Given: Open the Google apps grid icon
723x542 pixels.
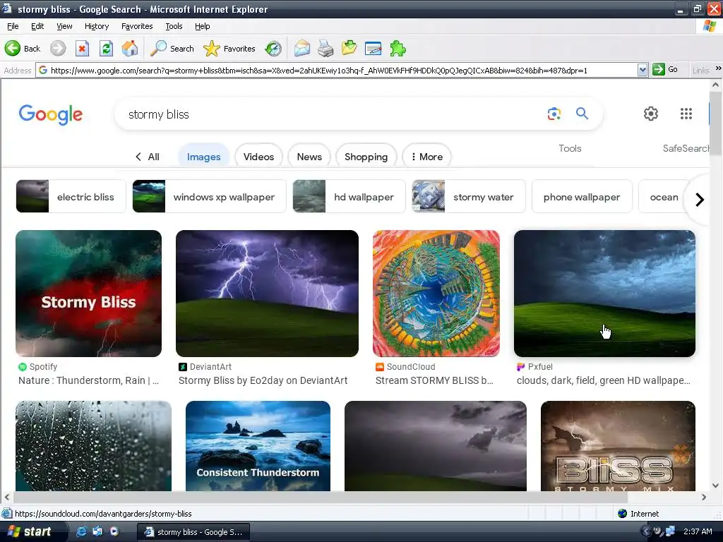Looking at the screenshot, I should pyautogui.click(x=686, y=114).
